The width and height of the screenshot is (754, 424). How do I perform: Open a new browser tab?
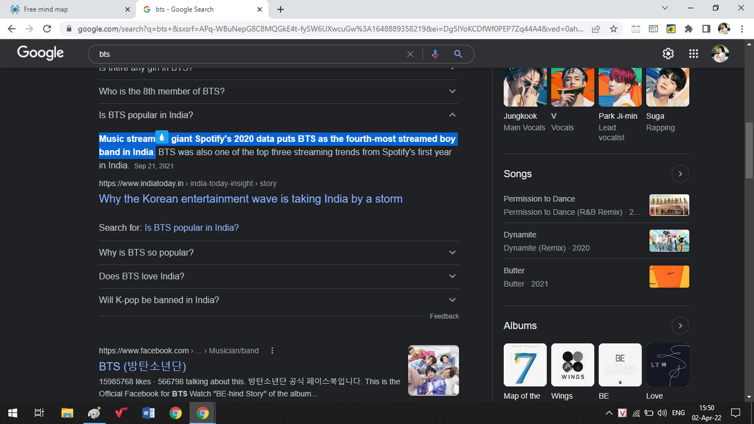pos(280,9)
